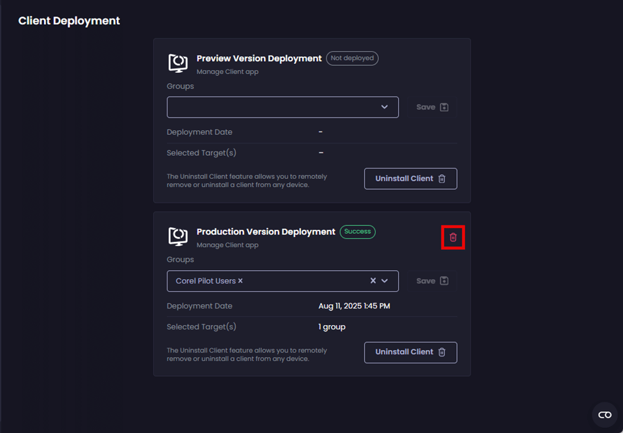Click the green Success status badge
The image size is (623, 433).
(x=357, y=232)
